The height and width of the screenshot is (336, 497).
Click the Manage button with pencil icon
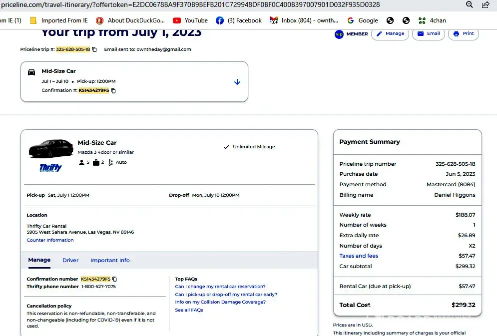coord(390,33)
